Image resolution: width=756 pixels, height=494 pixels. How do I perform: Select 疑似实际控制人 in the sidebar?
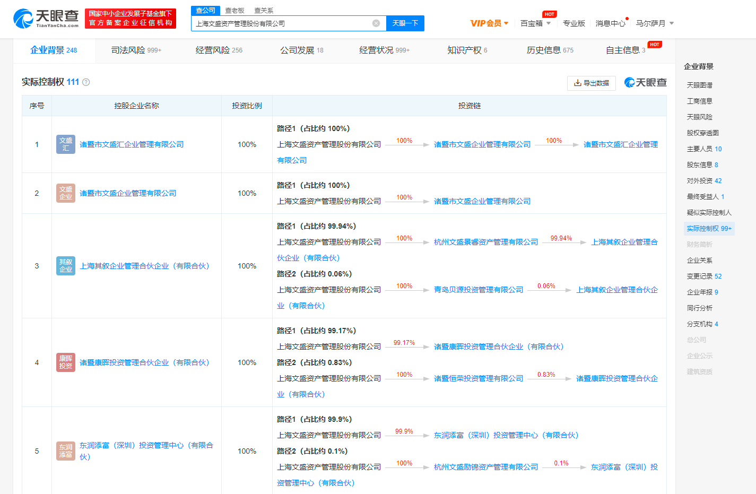[709, 212]
